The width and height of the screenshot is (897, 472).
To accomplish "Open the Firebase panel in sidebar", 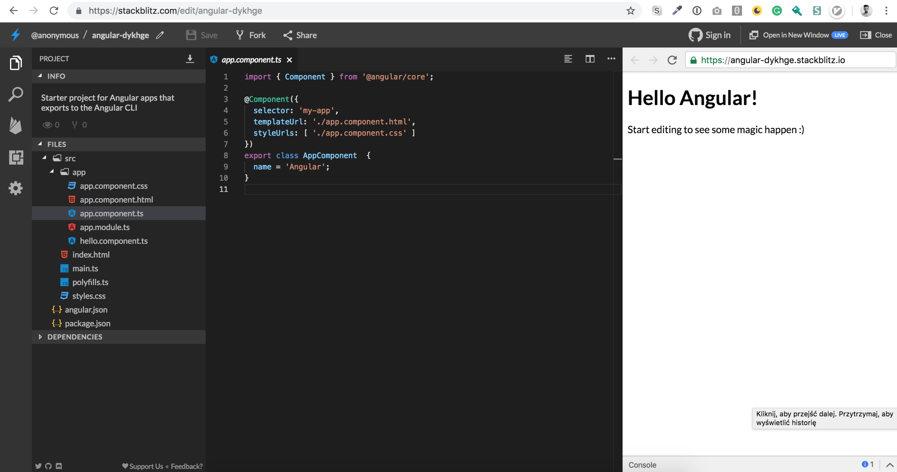I will (15, 126).
